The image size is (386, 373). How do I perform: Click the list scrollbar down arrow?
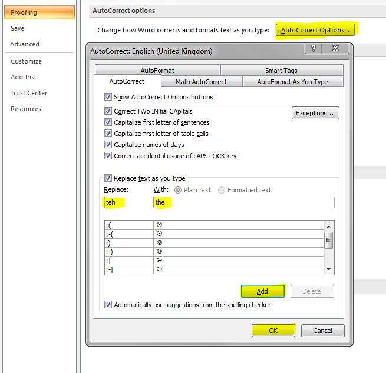329,269
